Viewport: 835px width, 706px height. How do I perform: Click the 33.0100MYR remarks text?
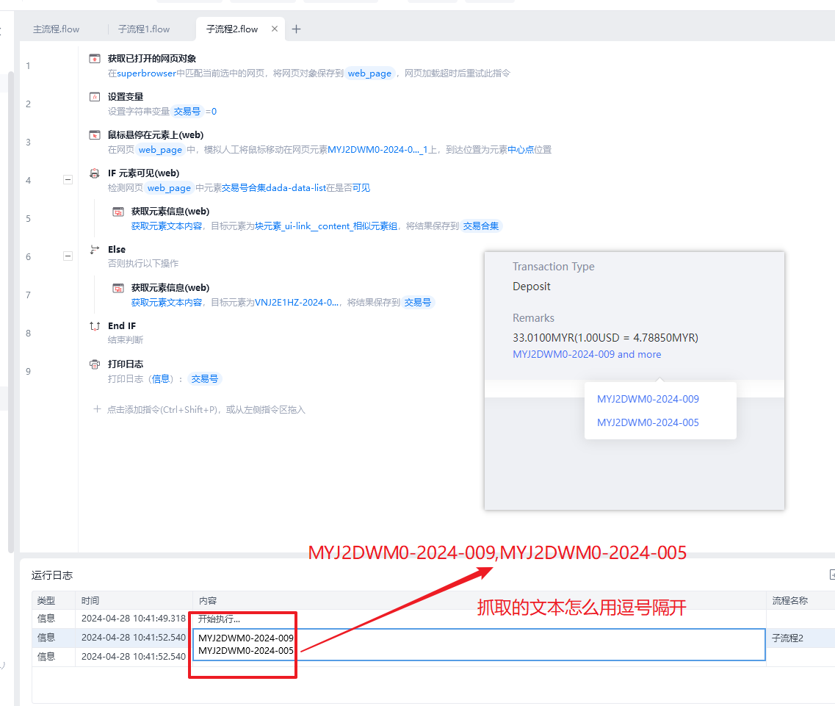point(605,338)
